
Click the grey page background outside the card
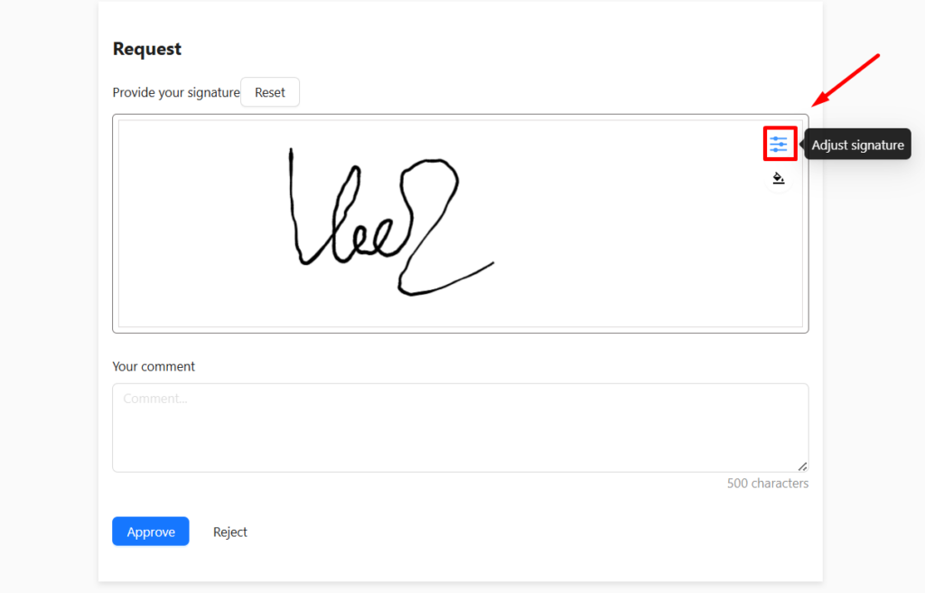(x=47, y=296)
